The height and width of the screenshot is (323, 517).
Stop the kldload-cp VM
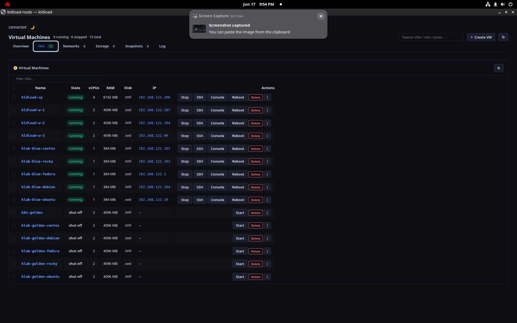click(x=185, y=97)
